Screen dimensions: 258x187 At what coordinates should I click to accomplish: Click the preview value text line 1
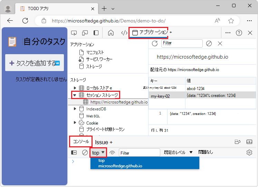point(193,114)
